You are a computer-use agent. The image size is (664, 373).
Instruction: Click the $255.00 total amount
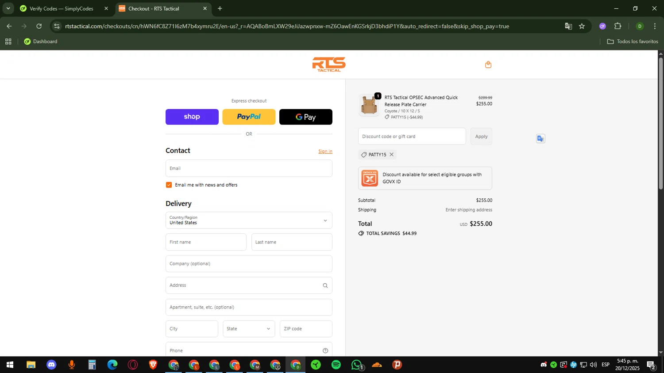(481, 224)
